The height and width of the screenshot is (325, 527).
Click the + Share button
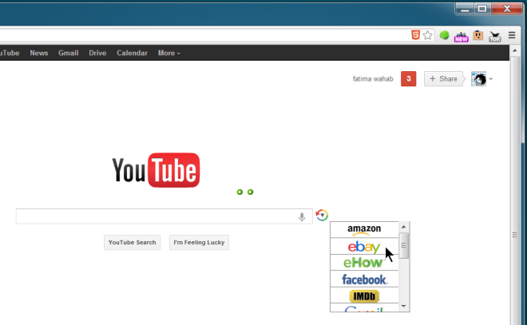coord(443,79)
